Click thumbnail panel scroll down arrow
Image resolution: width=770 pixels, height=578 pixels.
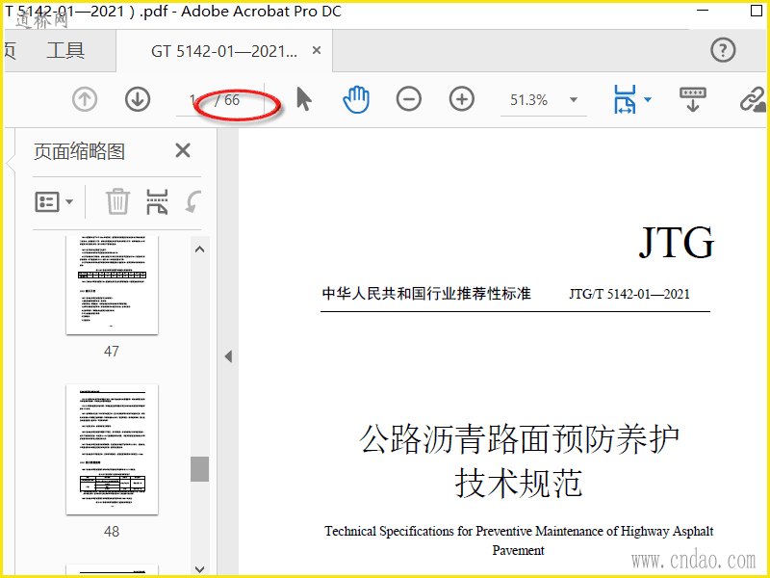tap(199, 569)
